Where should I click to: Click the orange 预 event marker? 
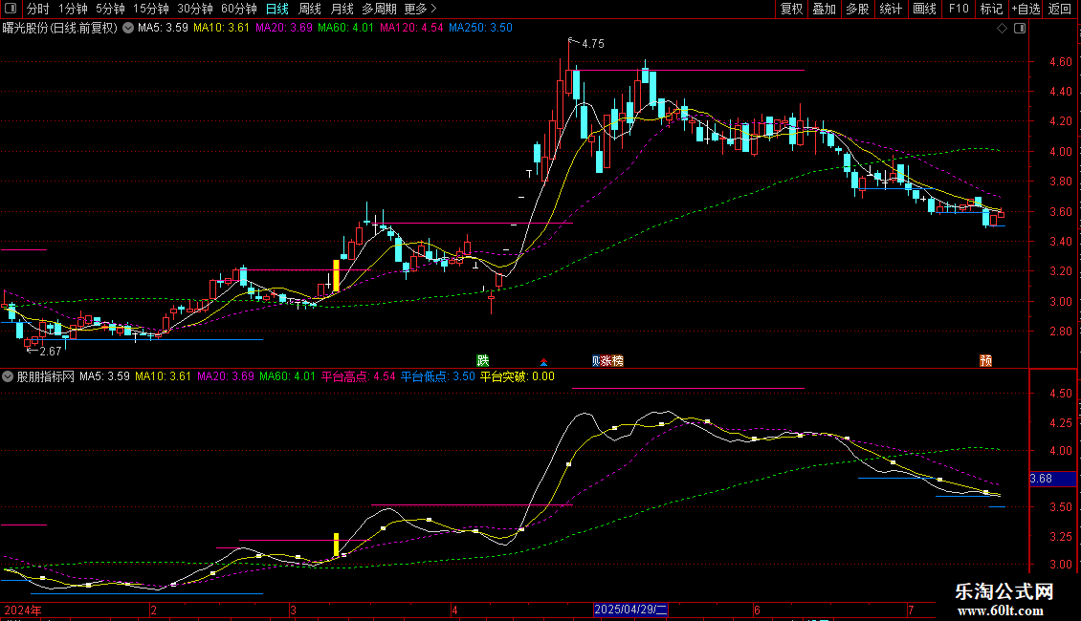coord(986,361)
